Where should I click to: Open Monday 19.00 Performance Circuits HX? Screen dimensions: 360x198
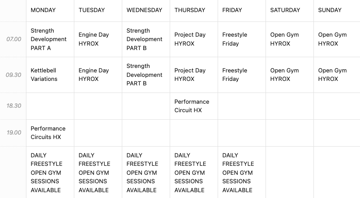pyautogui.click(x=48, y=133)
